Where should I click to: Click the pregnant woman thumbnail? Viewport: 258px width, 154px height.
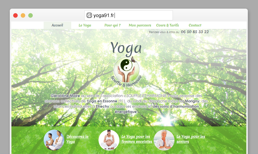(109, 140)
